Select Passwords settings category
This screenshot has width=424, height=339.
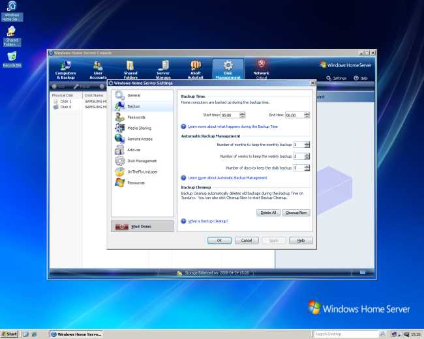click(142, 117)
